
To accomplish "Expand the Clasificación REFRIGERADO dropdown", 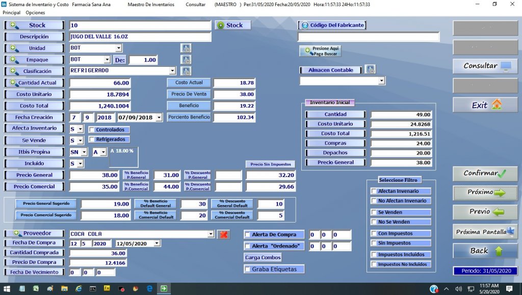I will coord(172,71).
